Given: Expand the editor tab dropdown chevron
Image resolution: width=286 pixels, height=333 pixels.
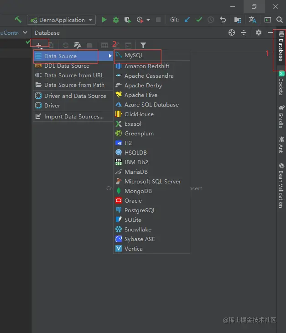Looking at the screenshot, I should point(25,32).
